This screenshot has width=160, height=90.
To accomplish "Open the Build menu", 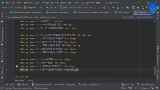I will (x=63, y=3).
